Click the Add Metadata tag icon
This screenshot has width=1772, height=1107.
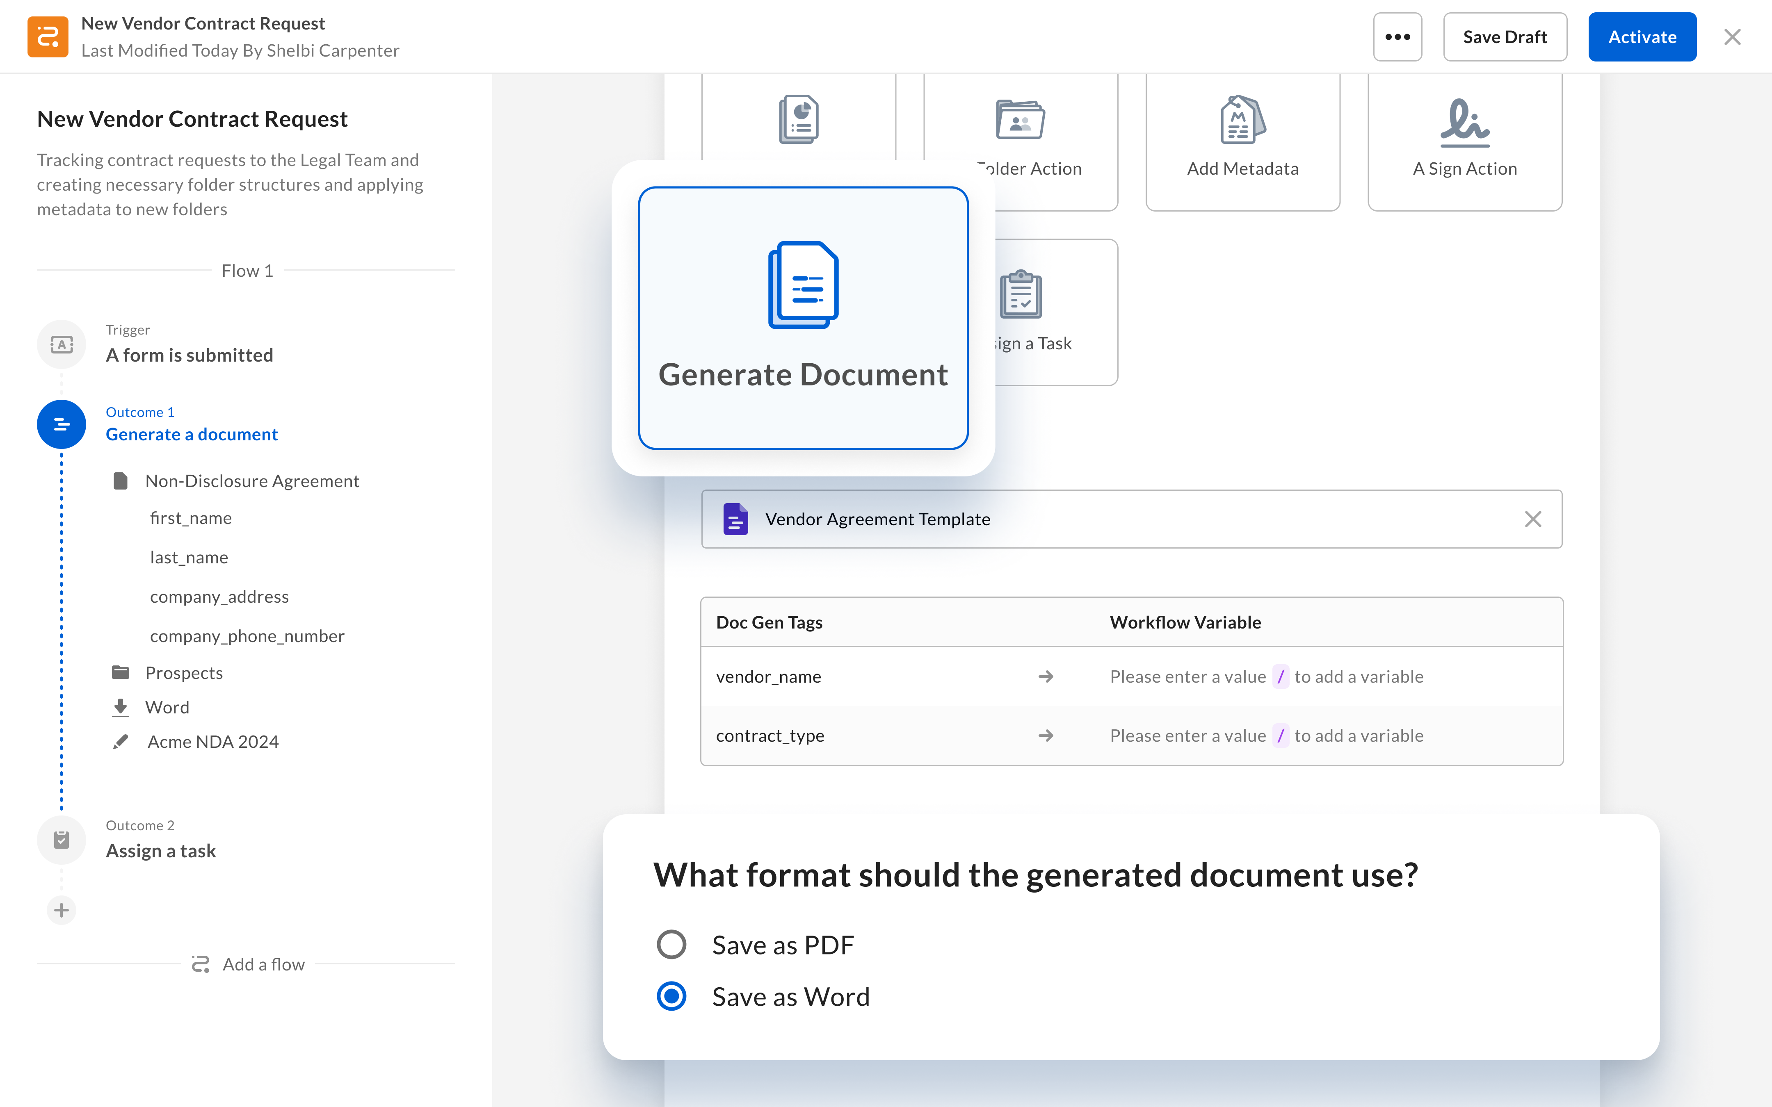pyautogui.click(x=1242, y=120)
